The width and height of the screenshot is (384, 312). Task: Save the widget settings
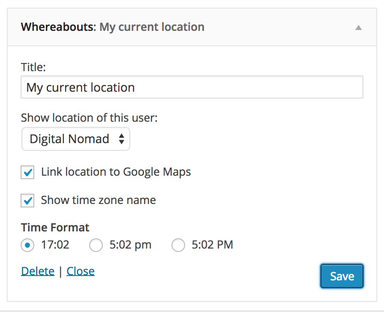[x=342, y=276]
